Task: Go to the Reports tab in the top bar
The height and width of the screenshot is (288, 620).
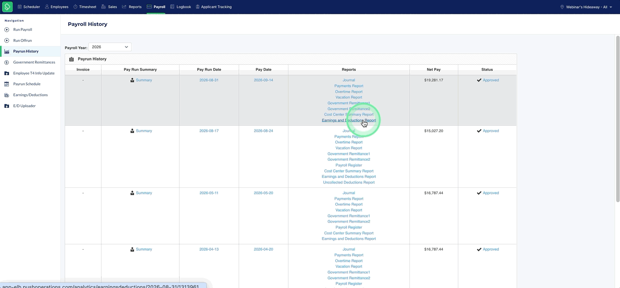Action: coord(132,7)
